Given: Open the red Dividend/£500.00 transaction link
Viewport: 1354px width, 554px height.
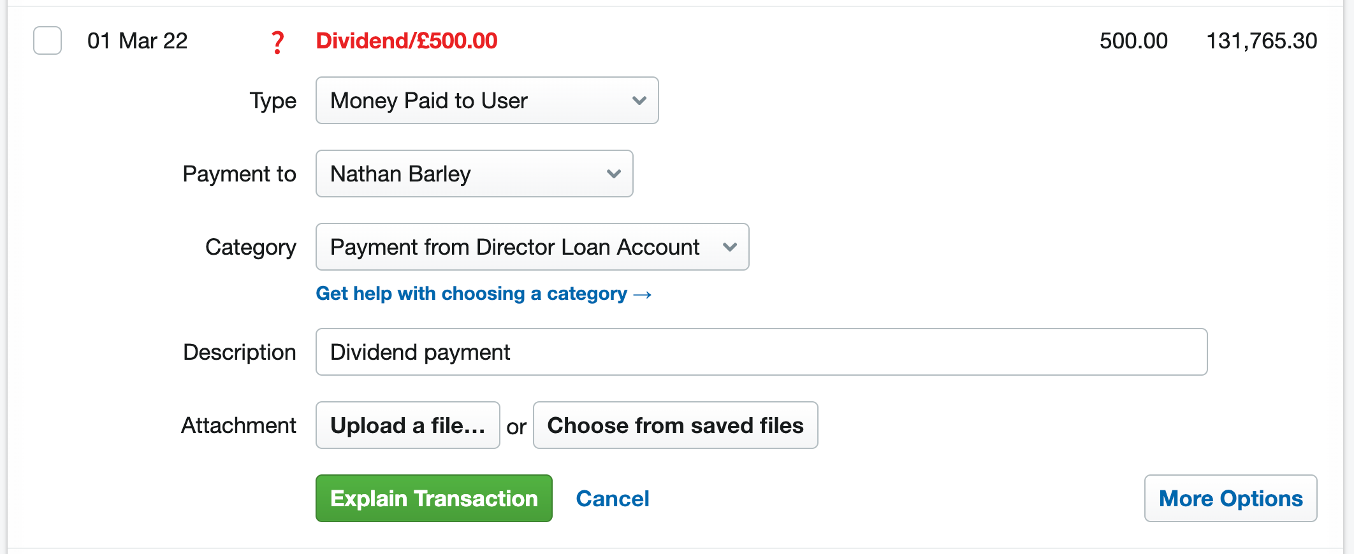Looking at the screenshot, I should pos(407,40).
